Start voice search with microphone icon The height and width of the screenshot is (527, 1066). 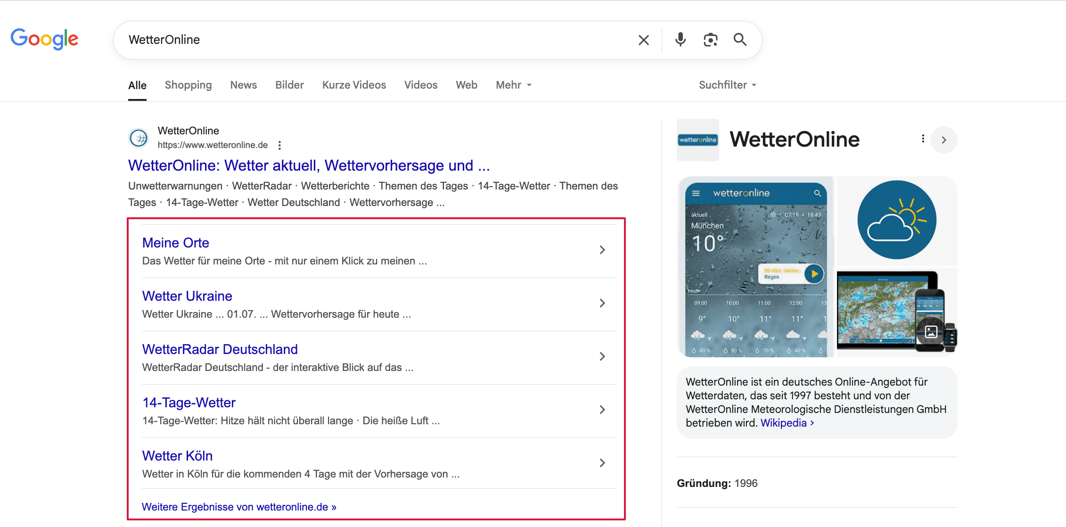680,40
